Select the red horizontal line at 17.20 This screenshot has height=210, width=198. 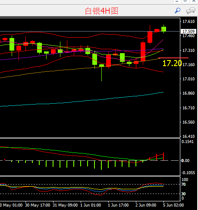point(173,58)
